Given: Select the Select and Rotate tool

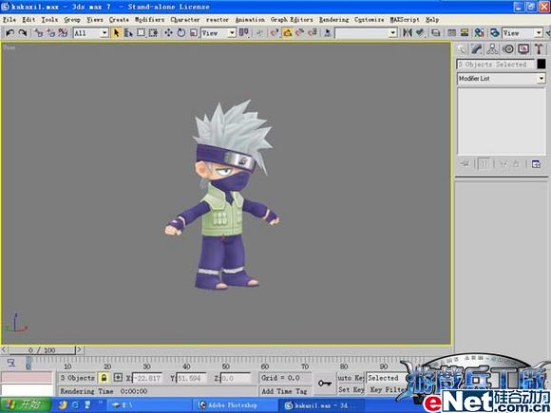Looking at the screenshot, I should pyautogui.click(x=180, y=33).
